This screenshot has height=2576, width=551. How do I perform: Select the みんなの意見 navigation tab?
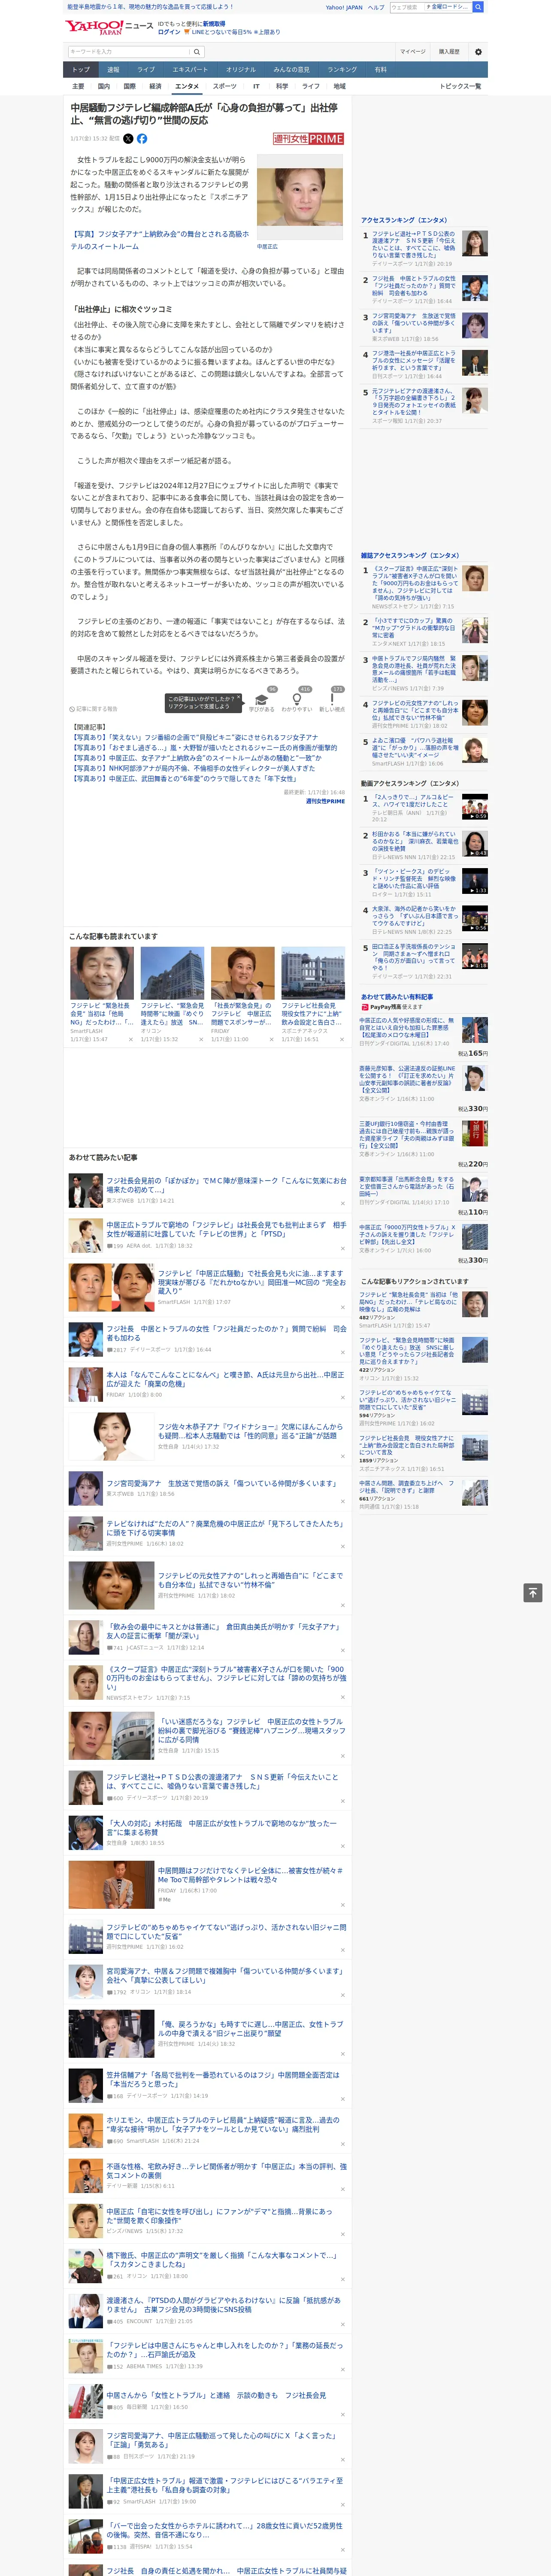(292, 70)
